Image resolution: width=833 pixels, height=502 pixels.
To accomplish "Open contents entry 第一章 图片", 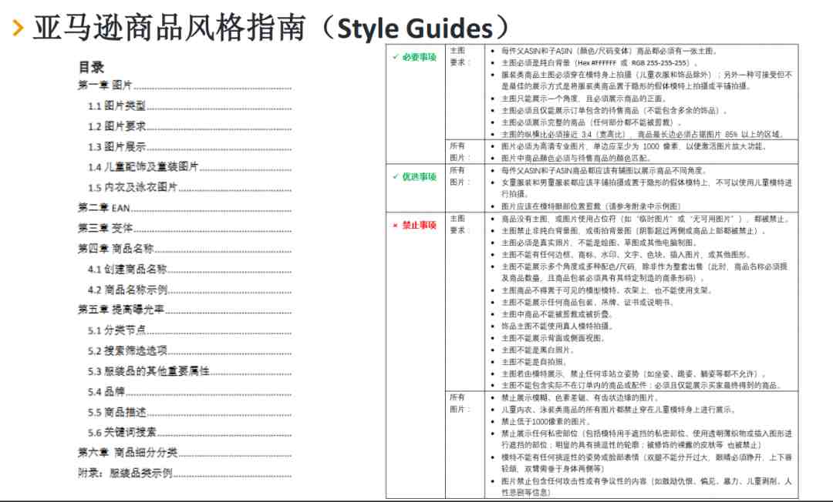I will click(185, 85).
